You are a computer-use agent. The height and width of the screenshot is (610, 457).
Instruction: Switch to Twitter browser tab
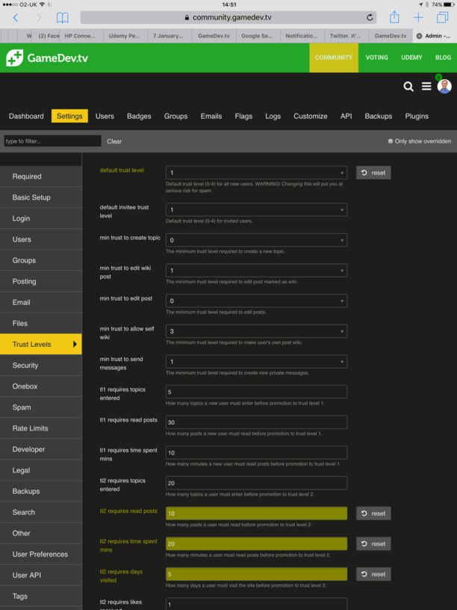point(346,36)
